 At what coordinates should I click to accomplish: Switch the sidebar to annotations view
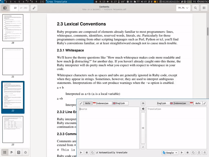pyautogui.click(x=19, y=152)
